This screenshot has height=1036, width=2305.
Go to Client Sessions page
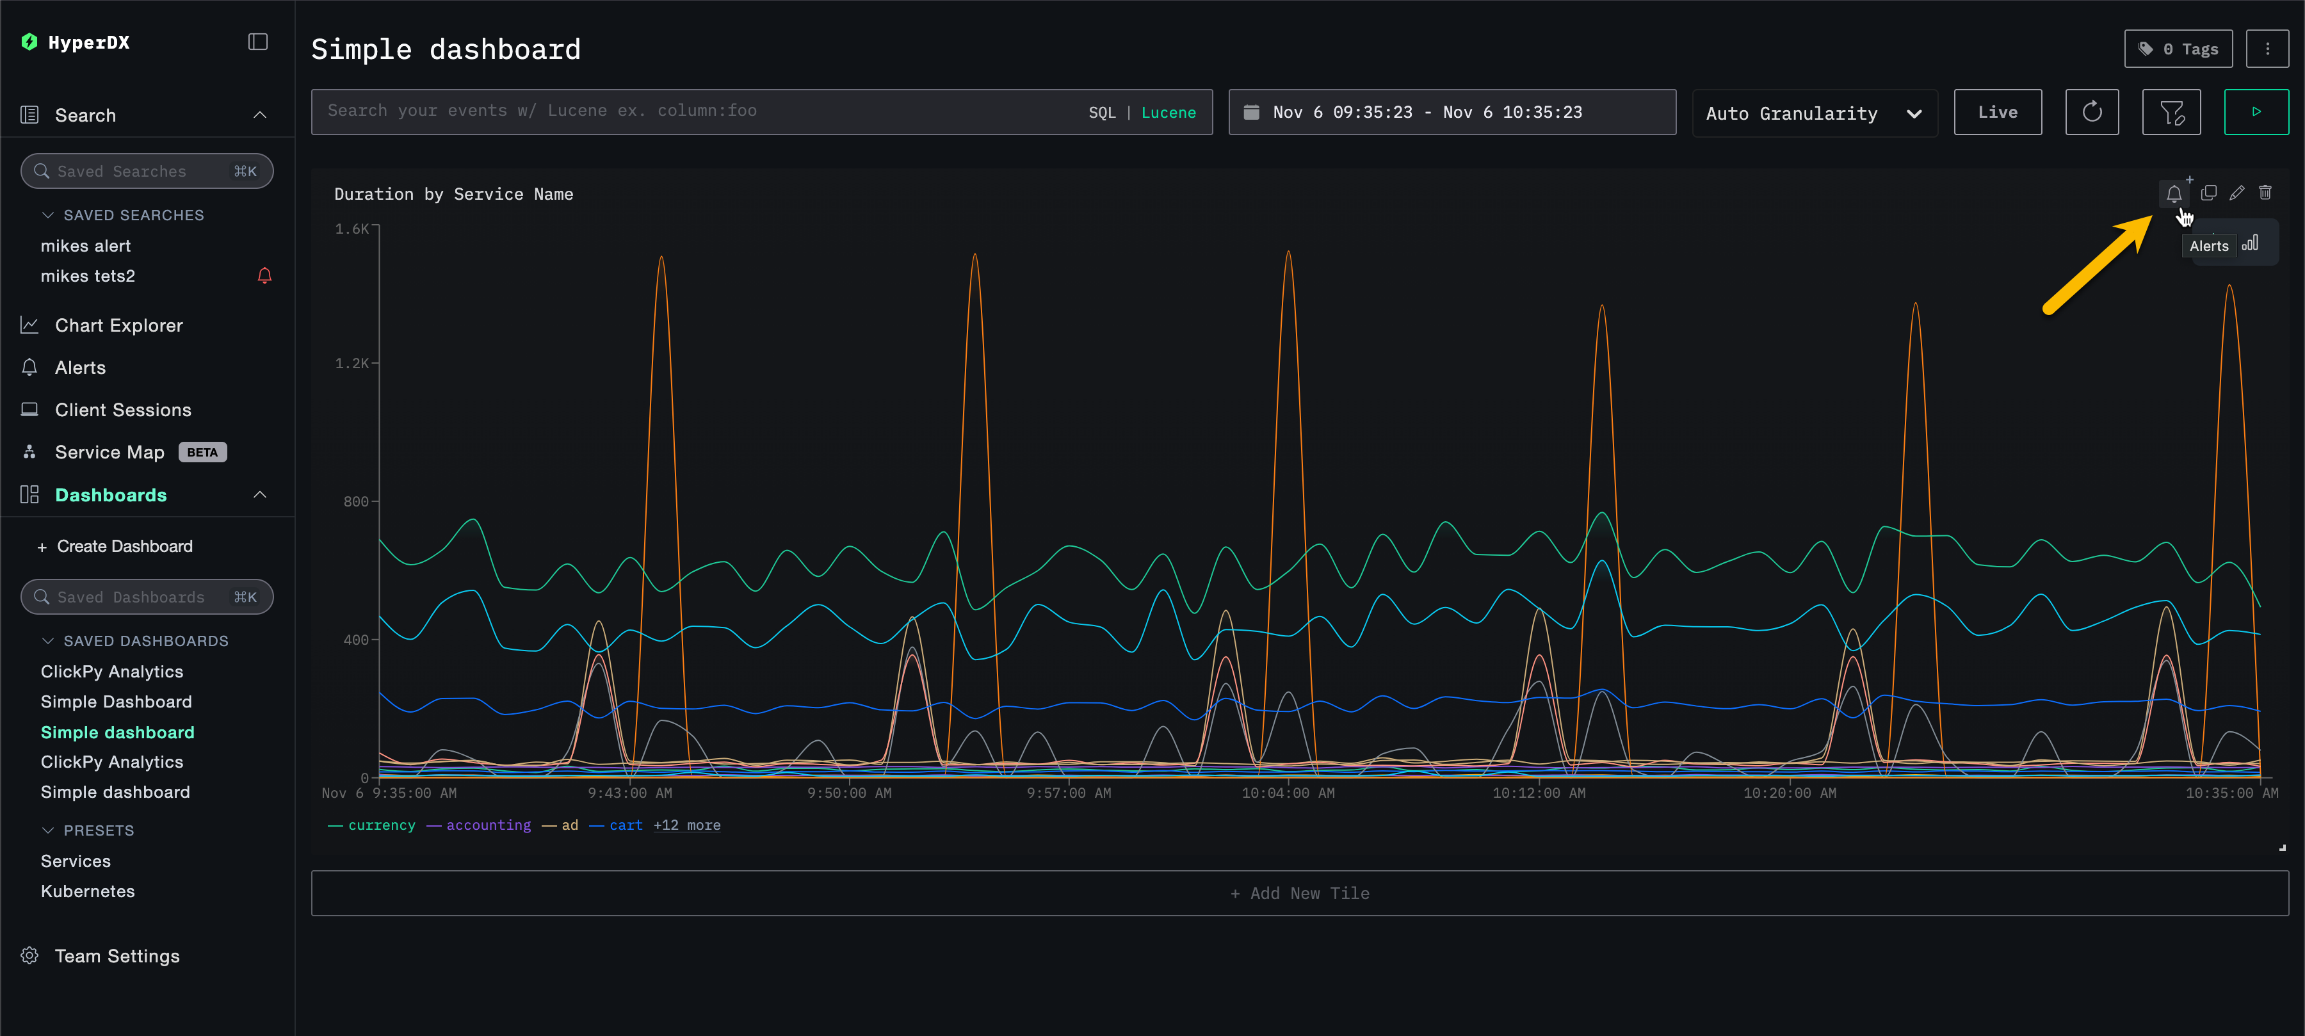click(x=122, y=410)
